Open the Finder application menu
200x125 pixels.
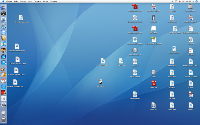[x=9, y=1]
